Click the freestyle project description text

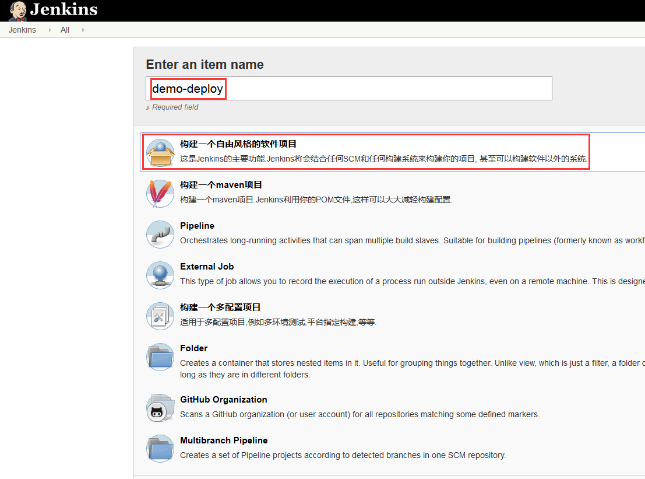click(x=384, y=159)
